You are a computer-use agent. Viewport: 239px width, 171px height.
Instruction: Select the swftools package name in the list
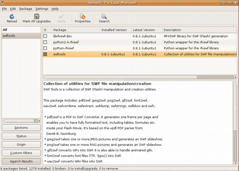coord(59,54)
